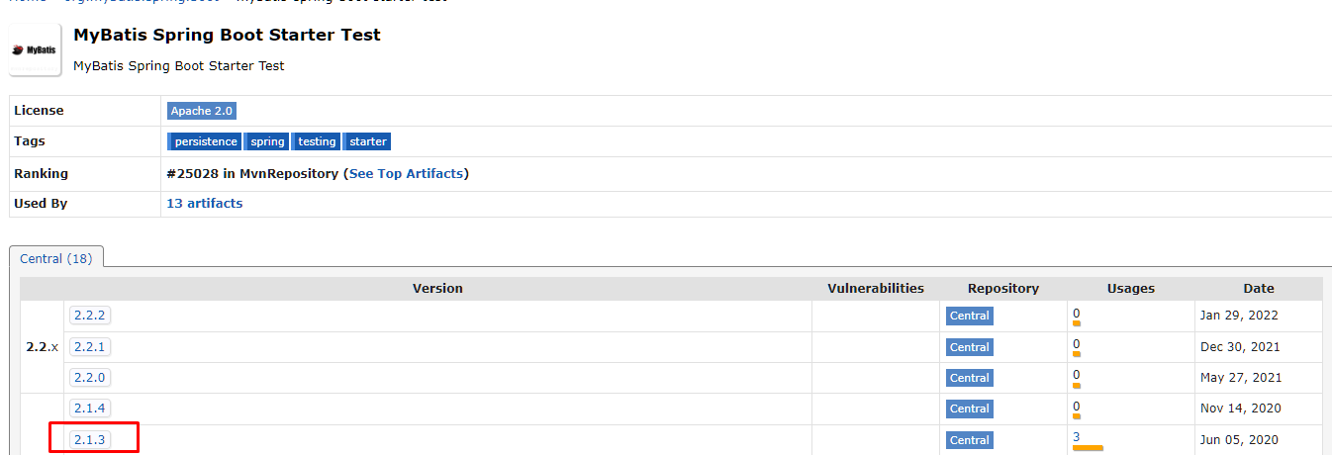
Task: Open See Top Artifacts link
Action: point(406,173)
